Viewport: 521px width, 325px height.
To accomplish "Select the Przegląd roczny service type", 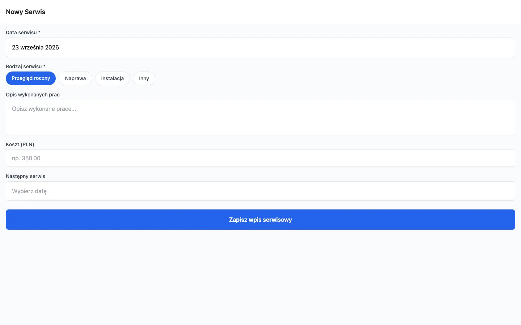I will pos(31,78).
